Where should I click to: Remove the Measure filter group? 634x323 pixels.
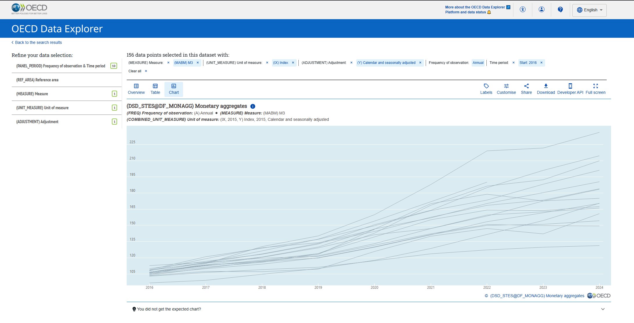pos(168,63)
